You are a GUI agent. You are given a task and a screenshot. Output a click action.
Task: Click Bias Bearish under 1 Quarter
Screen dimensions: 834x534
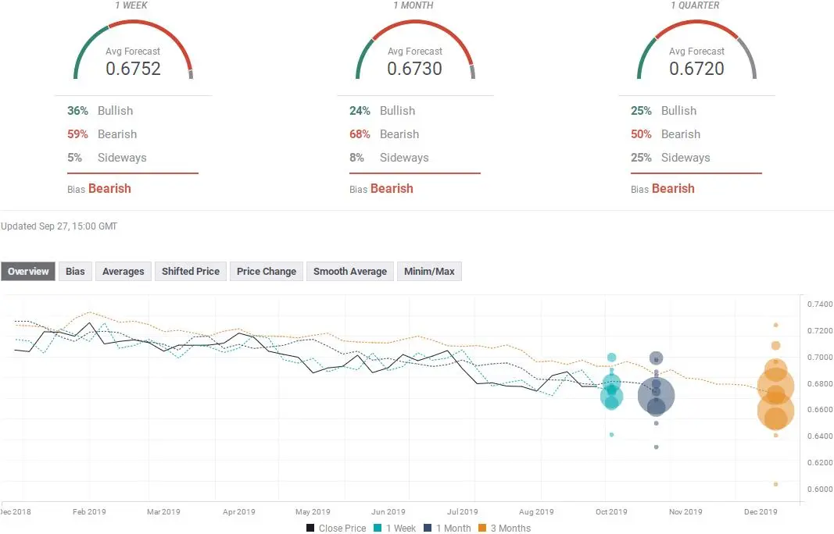(x=663, y=189)
